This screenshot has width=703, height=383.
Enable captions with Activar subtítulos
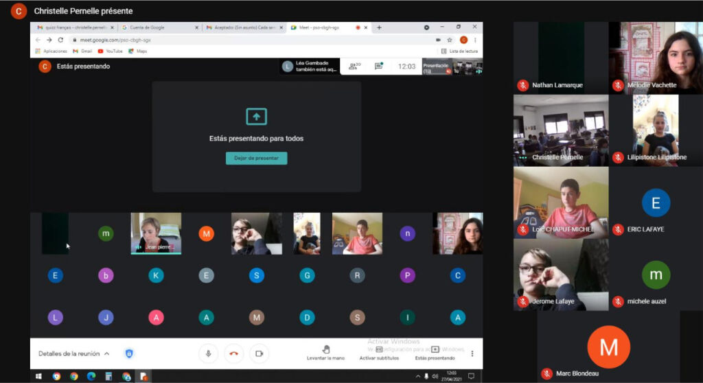pos(379,352)
